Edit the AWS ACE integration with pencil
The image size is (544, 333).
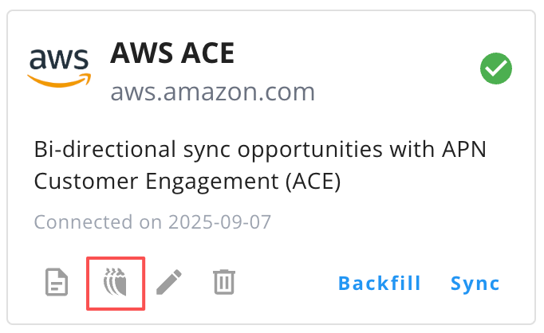[x=168, y=282]
